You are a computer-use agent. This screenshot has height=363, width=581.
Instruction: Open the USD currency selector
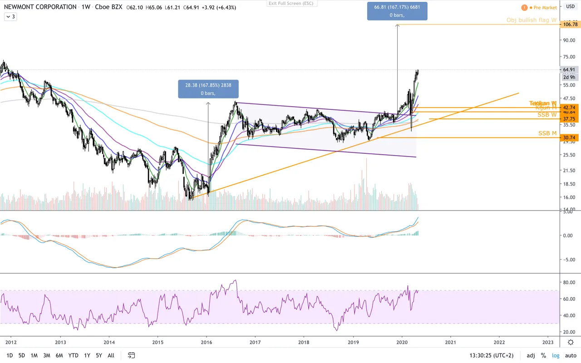click(x=570, y=7)
